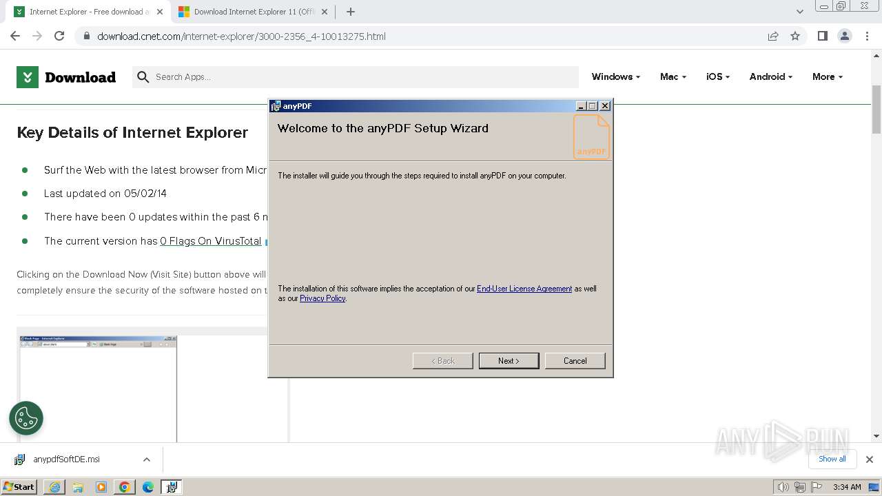The image size is (882, 496).
Task: Click the installer taskbar icon
Action: click(172, 487)
